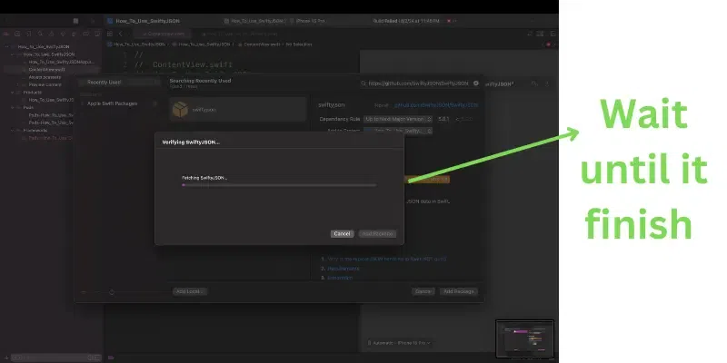Open the Bookmarks navigator icon
The width and height of the screenshot is (727, 363).
click(29, 34)
